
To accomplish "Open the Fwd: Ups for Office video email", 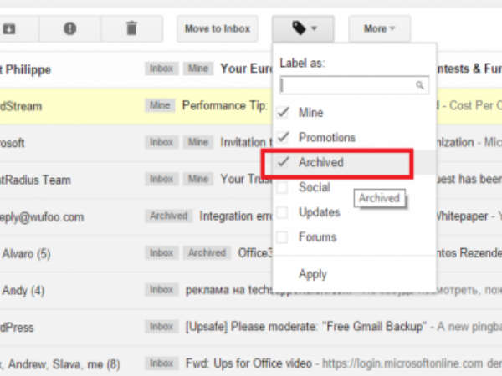I will click(251, 363).
